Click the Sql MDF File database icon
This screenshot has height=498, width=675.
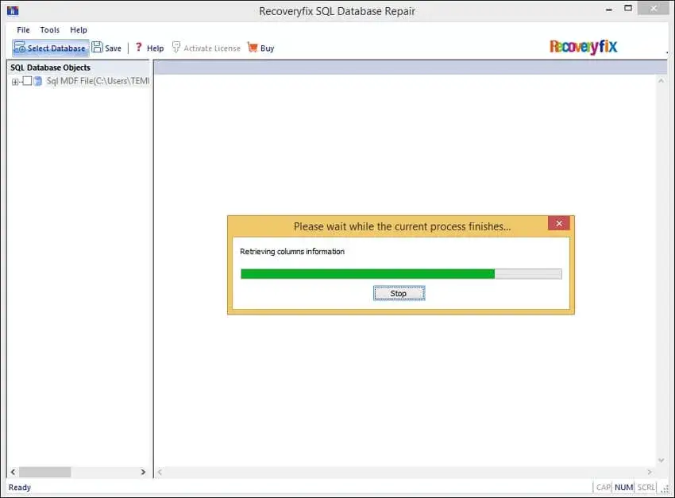(x=38, y=81)
